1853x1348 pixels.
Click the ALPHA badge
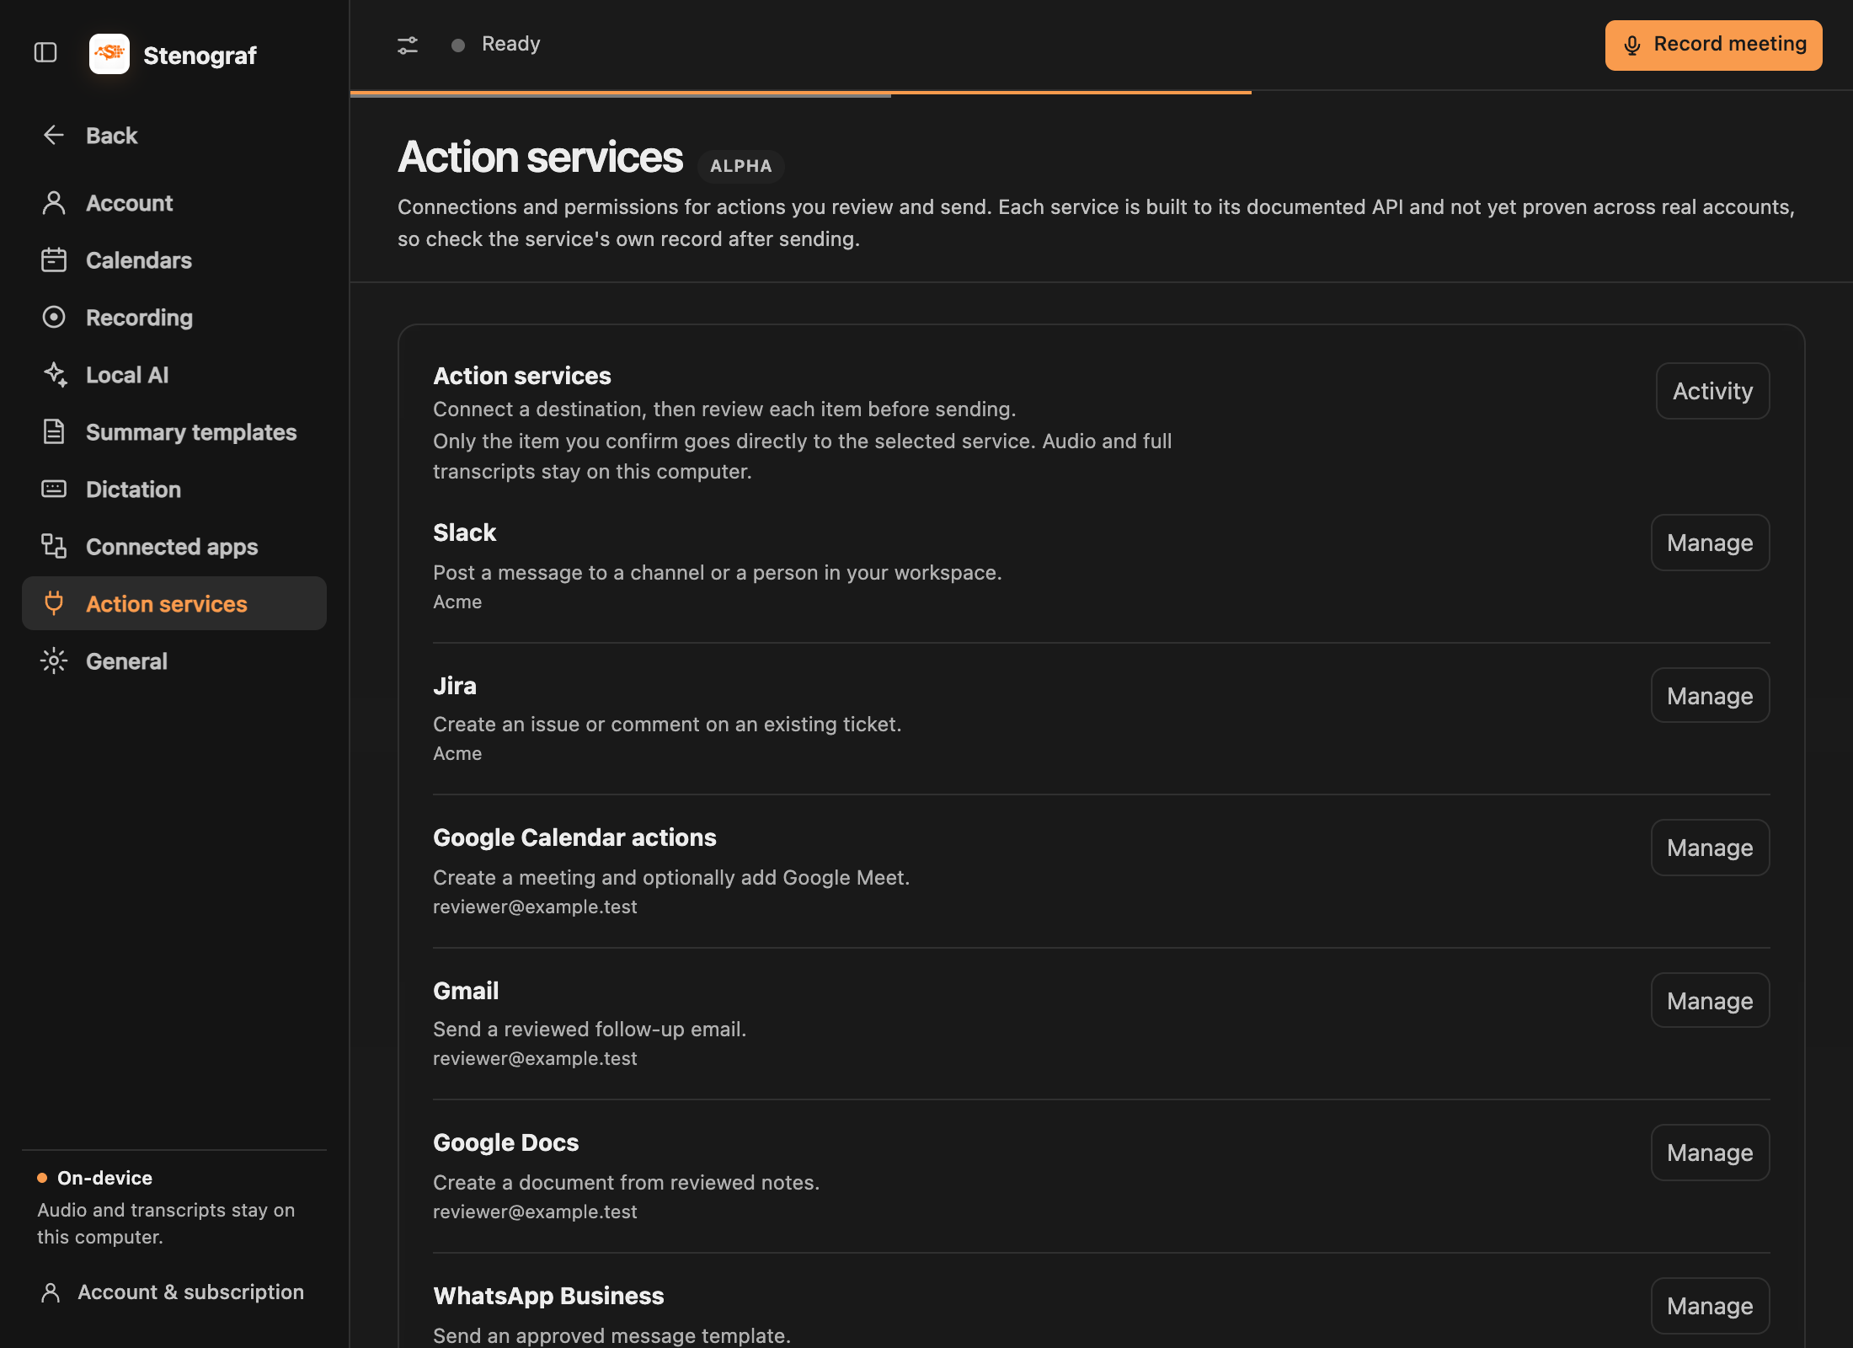pos(741,166)
